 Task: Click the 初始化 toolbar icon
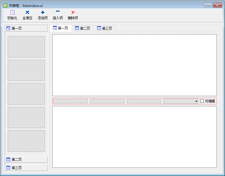point(12,12)
